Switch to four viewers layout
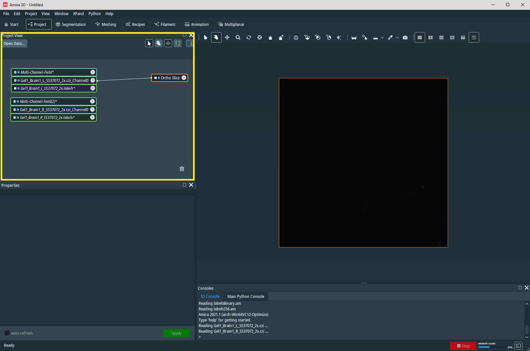530x351 pixels. [x=452, y=38]
